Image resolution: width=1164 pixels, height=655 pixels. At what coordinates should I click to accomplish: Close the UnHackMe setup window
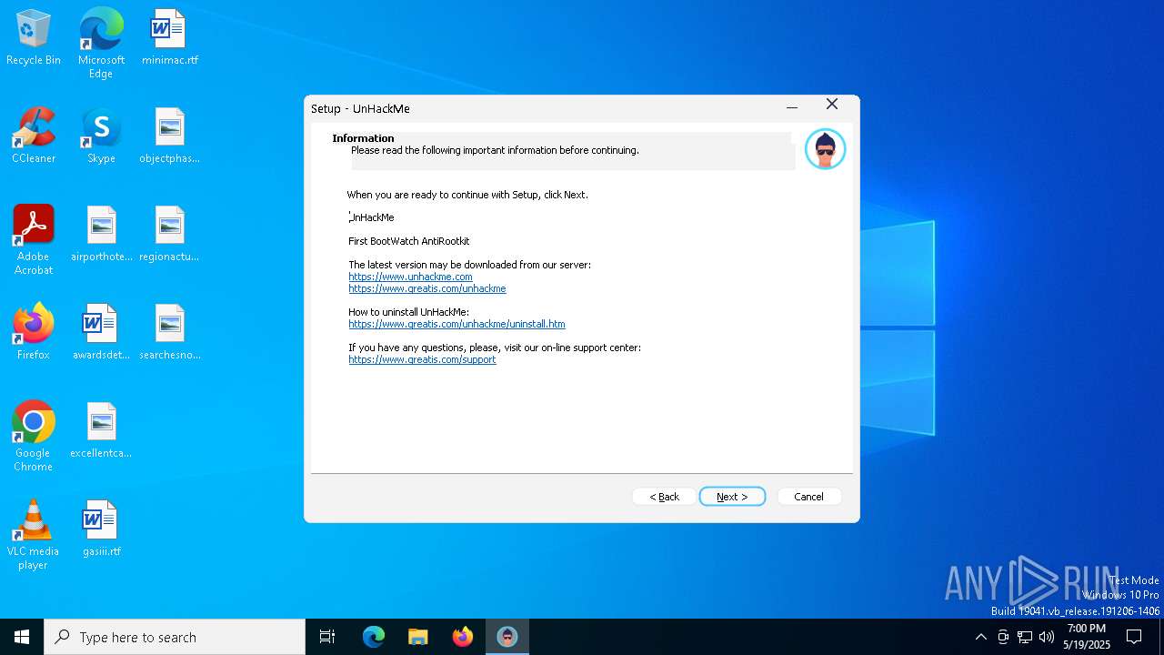pyautogui.click(x=832, y=106)
